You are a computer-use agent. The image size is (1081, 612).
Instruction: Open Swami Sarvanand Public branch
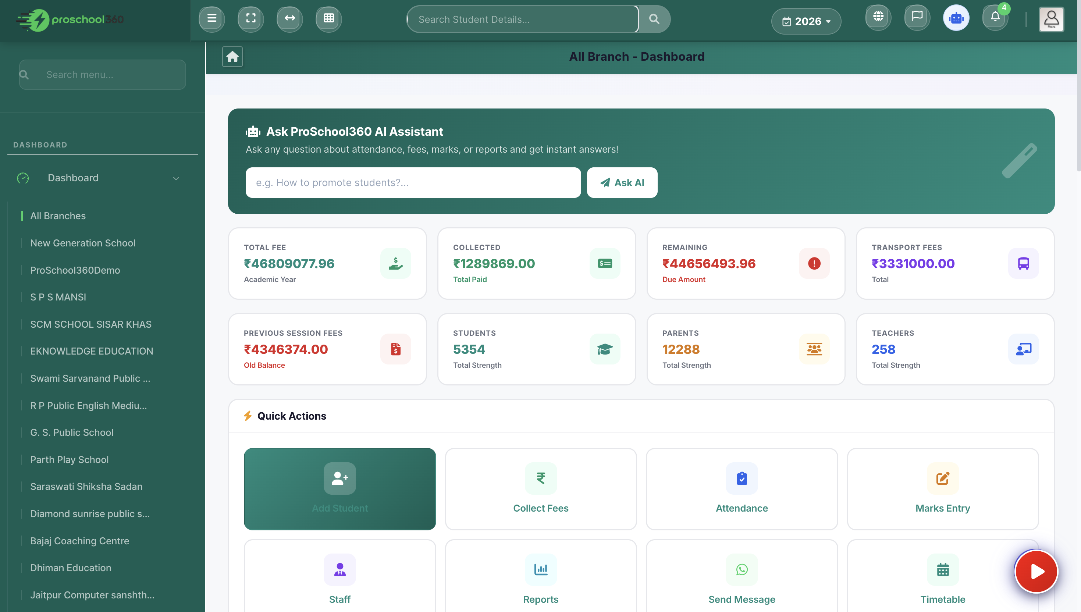tap(90, 378)
